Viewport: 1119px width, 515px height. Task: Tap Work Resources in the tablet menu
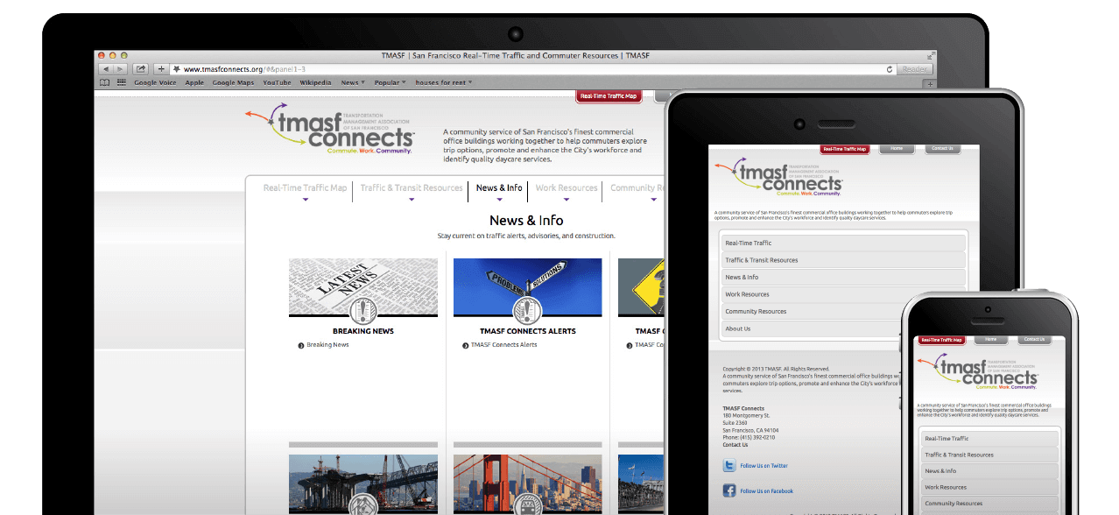[x=843, y=294]
